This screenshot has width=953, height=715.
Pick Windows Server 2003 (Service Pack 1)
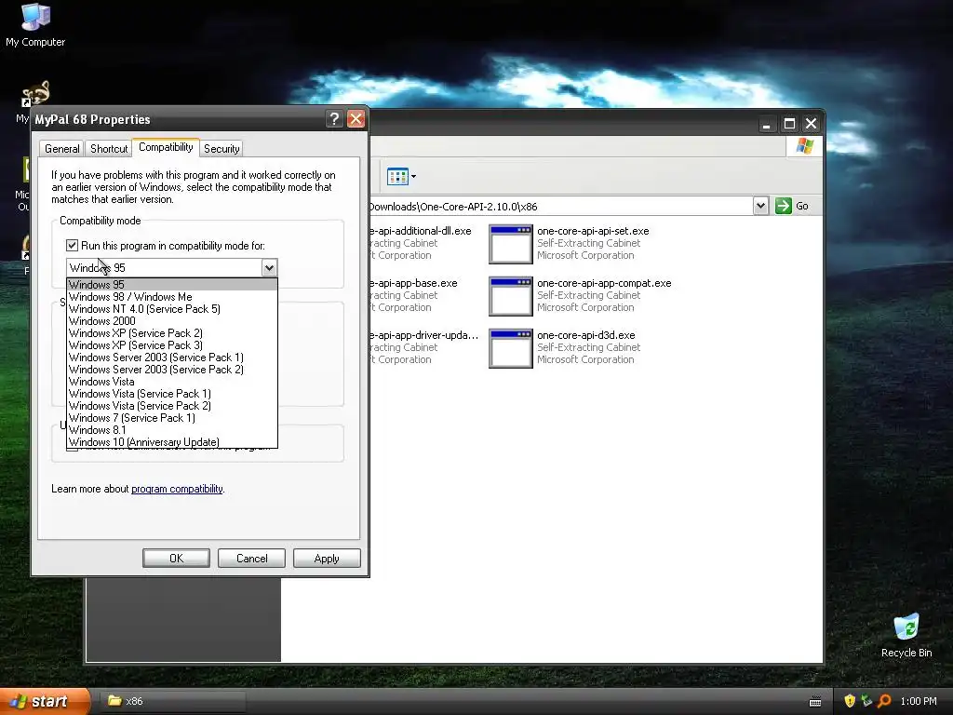(x=172, y=357)
